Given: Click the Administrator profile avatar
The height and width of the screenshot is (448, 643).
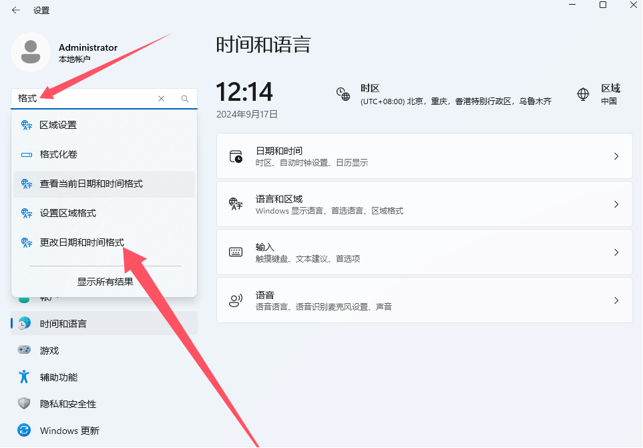Looking at the screenshot, I should click(31, 52).
